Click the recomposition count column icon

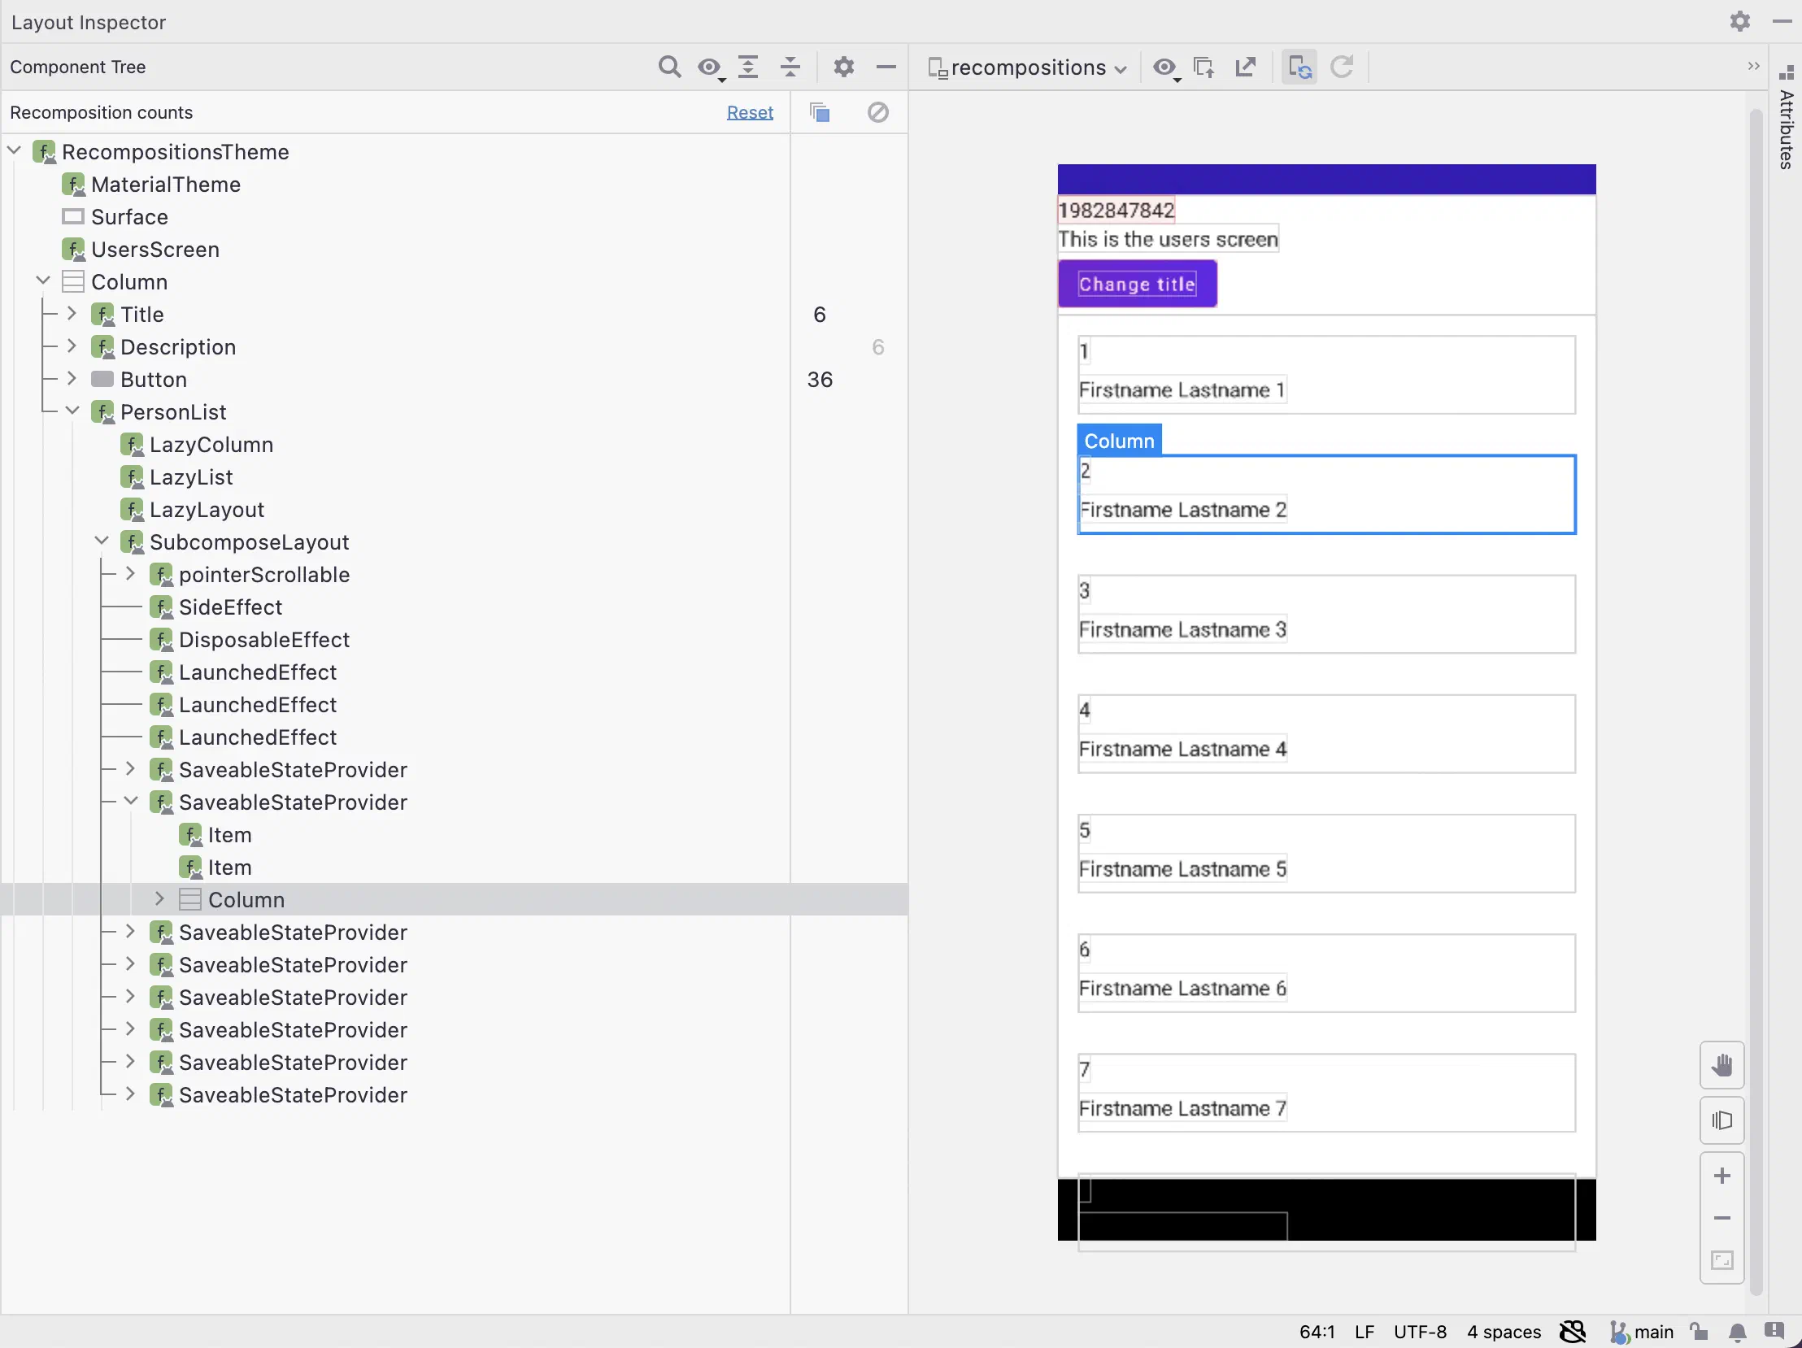coord(820,112)
